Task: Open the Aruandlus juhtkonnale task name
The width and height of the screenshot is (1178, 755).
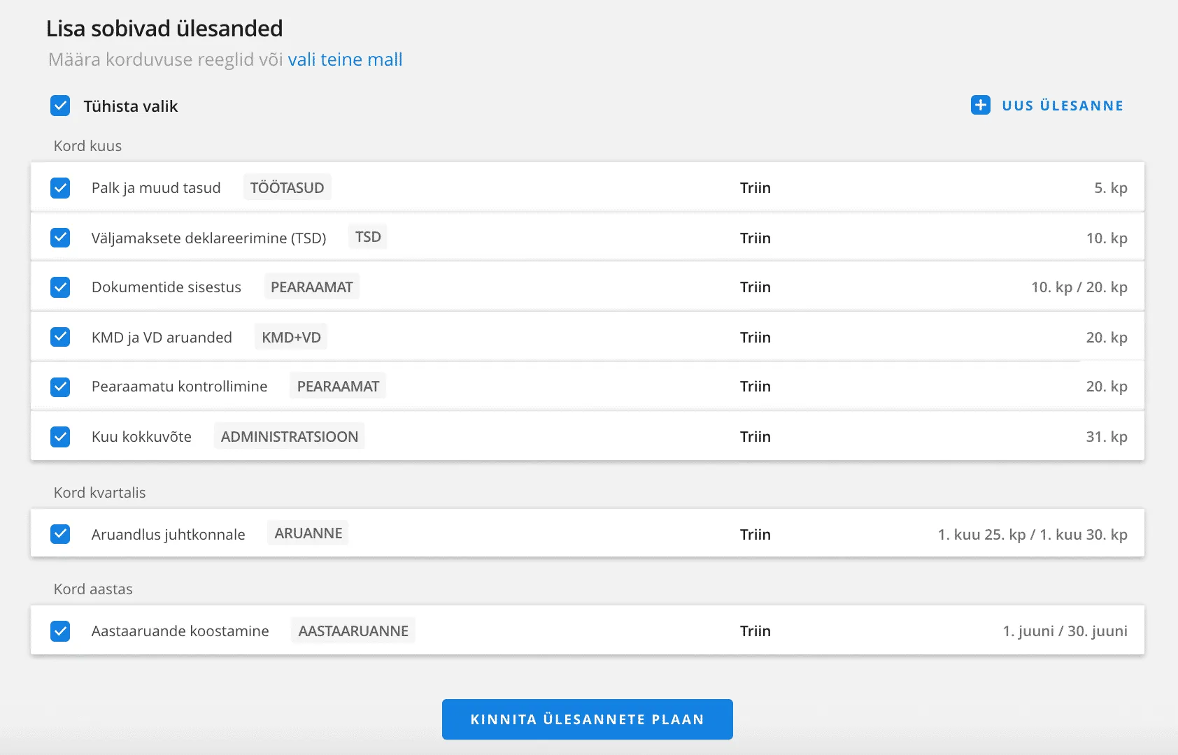Action: pyautogui.click(x=168, y=535)
